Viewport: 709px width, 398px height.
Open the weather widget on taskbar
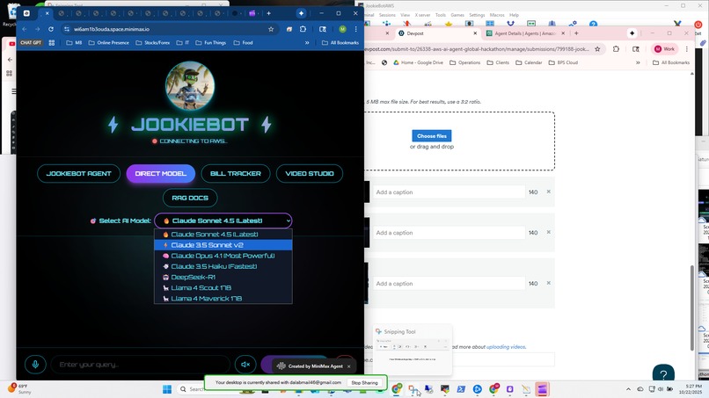coord(20,388)
